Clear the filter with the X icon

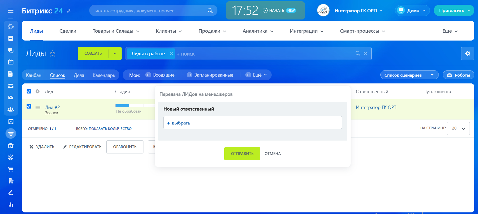click(366, 53)
